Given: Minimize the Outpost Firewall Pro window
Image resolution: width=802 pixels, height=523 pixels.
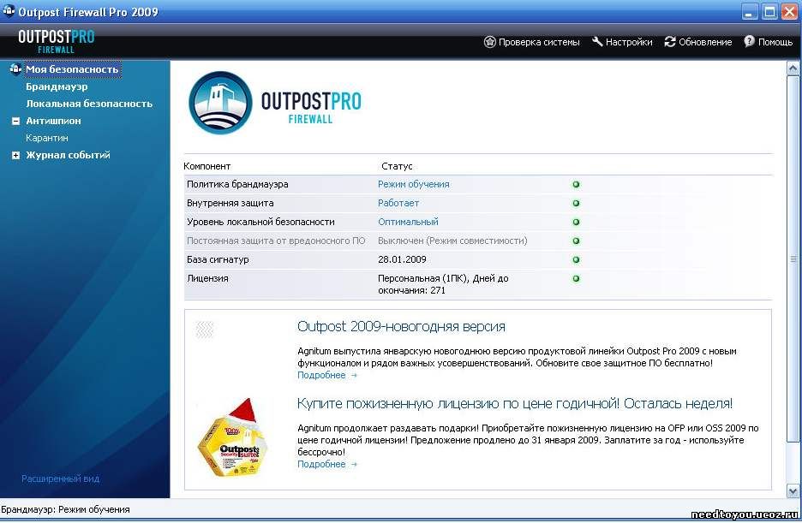Looking at the screenshot, I should tap(750, 12).
